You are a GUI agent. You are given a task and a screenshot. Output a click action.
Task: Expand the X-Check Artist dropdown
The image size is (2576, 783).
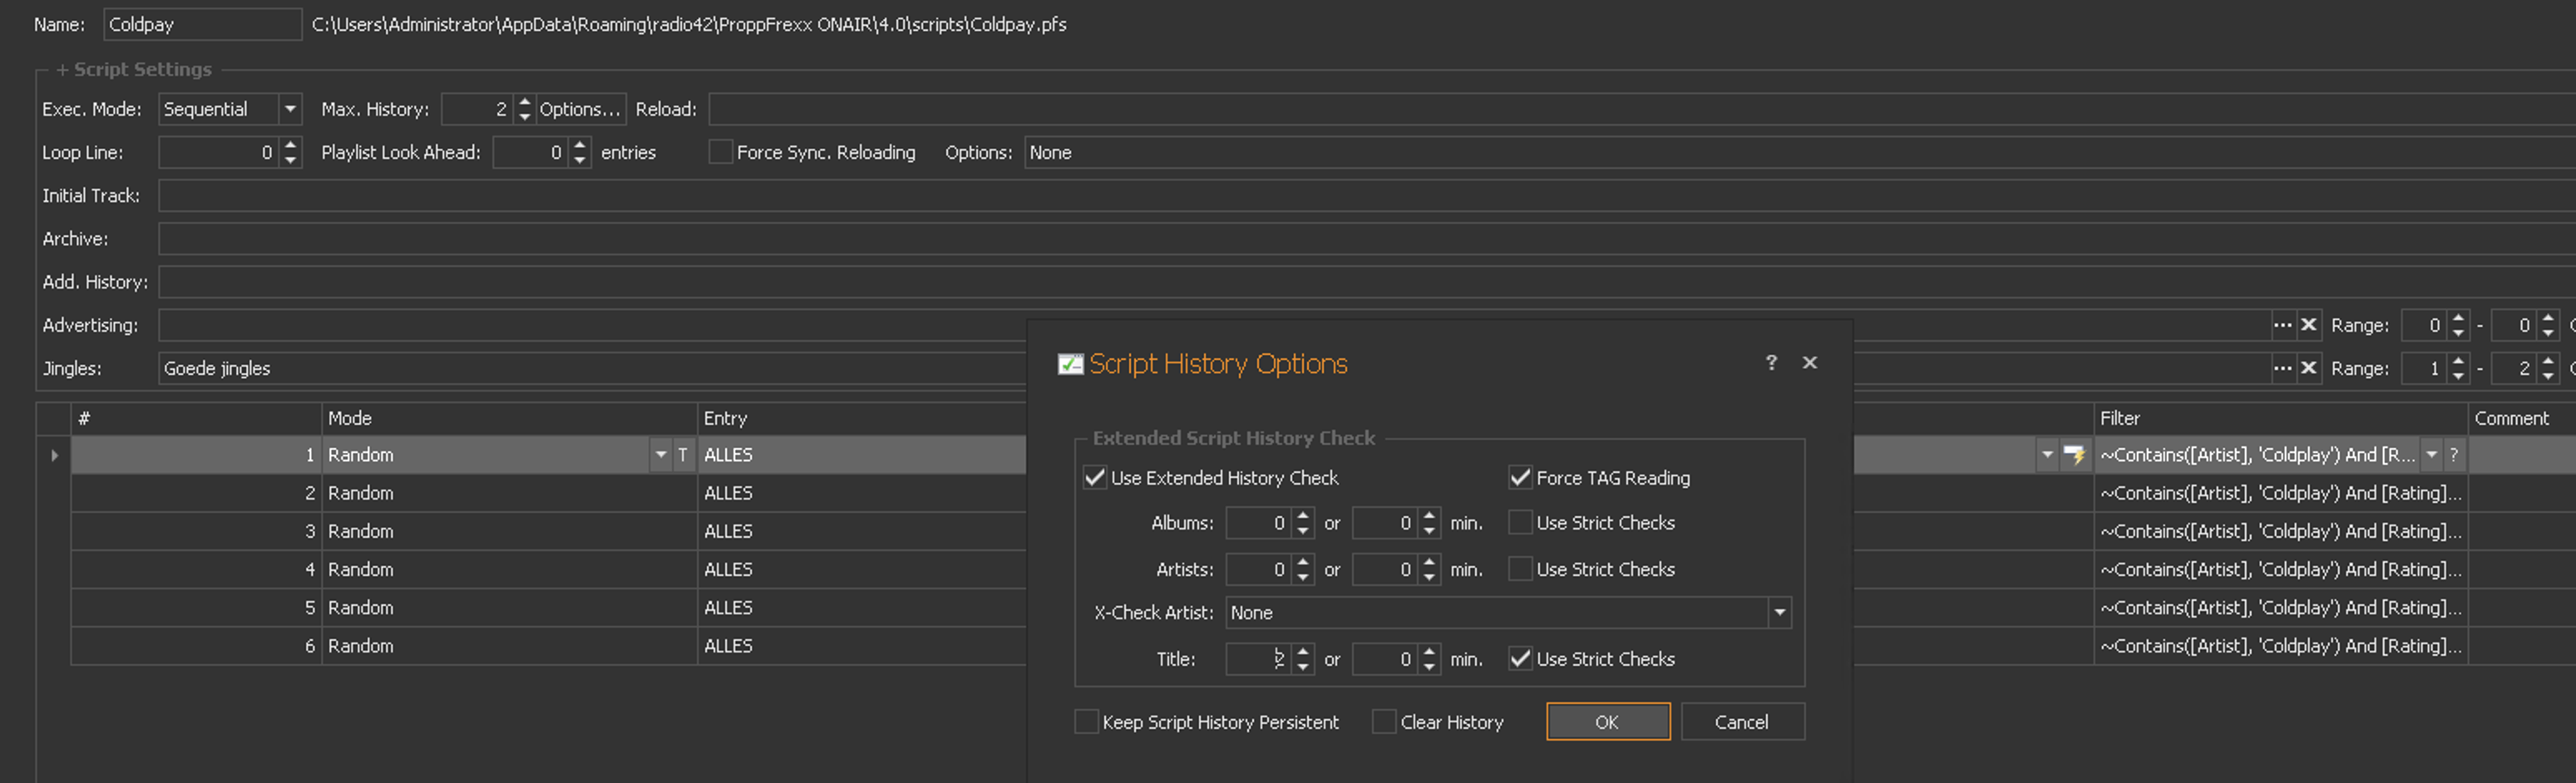pos(1780,613)
